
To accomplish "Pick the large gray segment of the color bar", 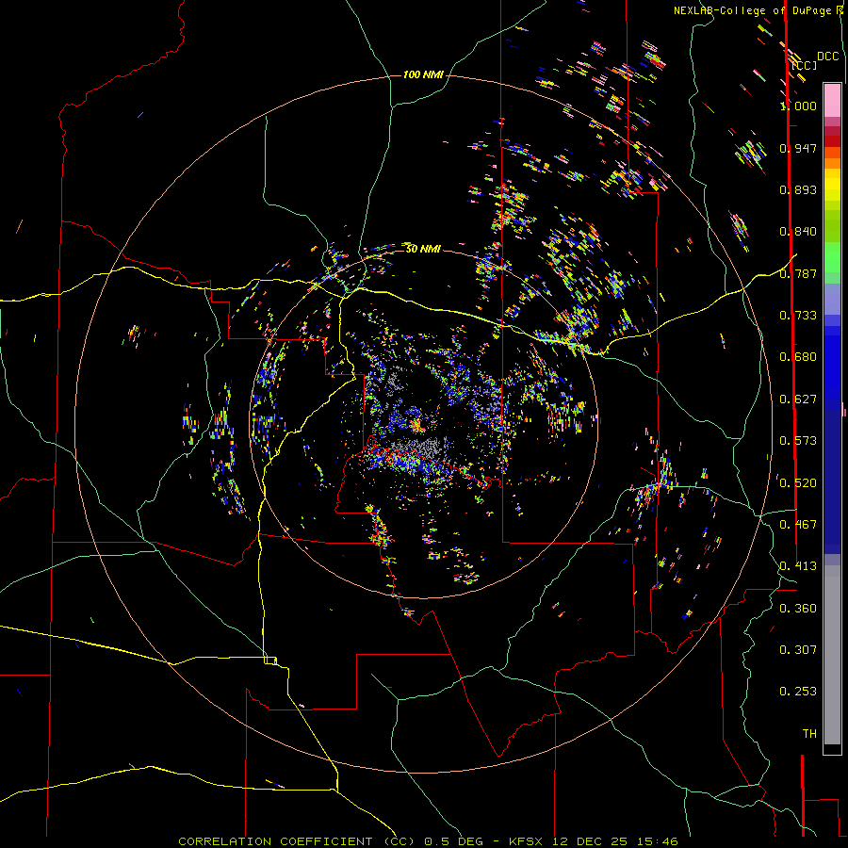I will (832, 655).
